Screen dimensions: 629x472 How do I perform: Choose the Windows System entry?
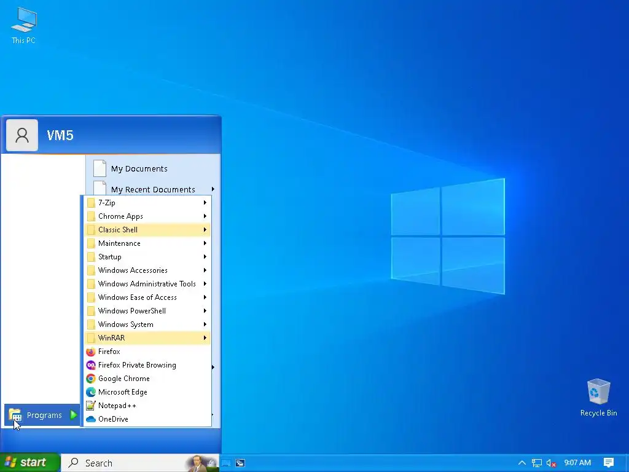tap(147, 324)
